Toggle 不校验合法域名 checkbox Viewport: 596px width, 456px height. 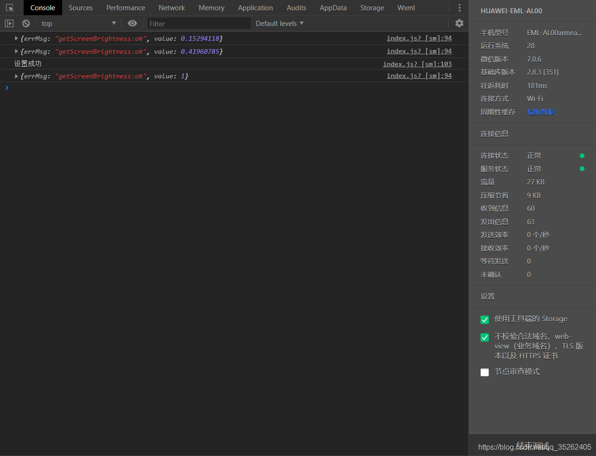(485, 337)
